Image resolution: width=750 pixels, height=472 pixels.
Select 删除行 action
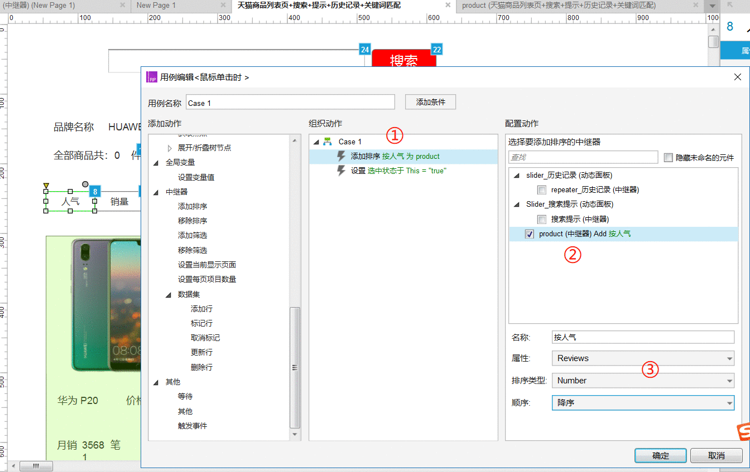tap(201, 367)
